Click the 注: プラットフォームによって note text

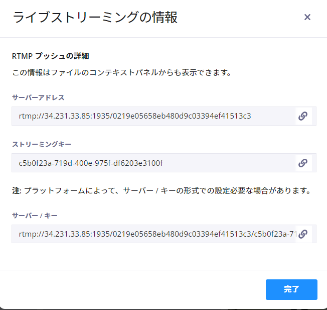[161, 190]
